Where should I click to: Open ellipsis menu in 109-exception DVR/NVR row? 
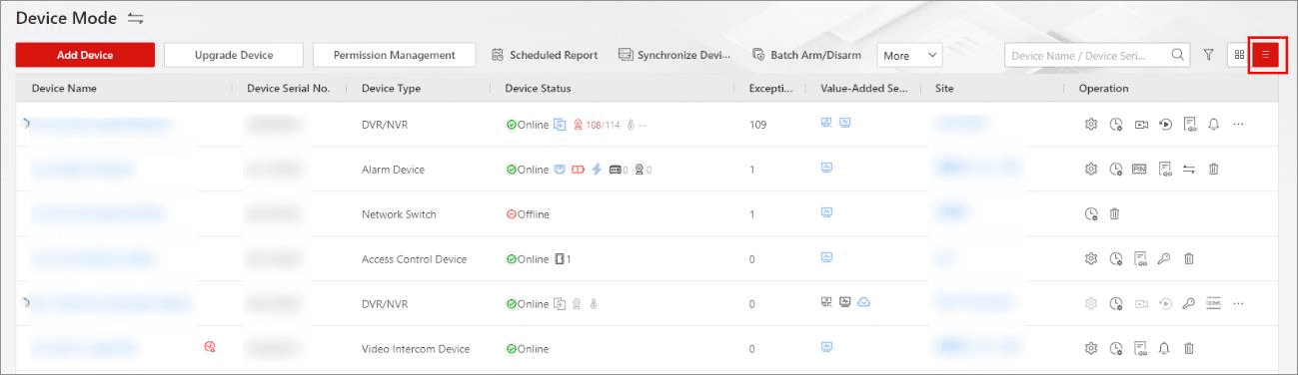(1239, 125)
